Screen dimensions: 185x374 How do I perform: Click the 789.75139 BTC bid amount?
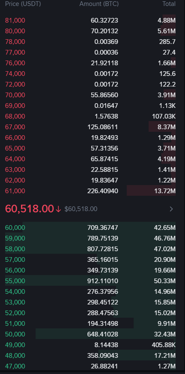click(103, 238)
